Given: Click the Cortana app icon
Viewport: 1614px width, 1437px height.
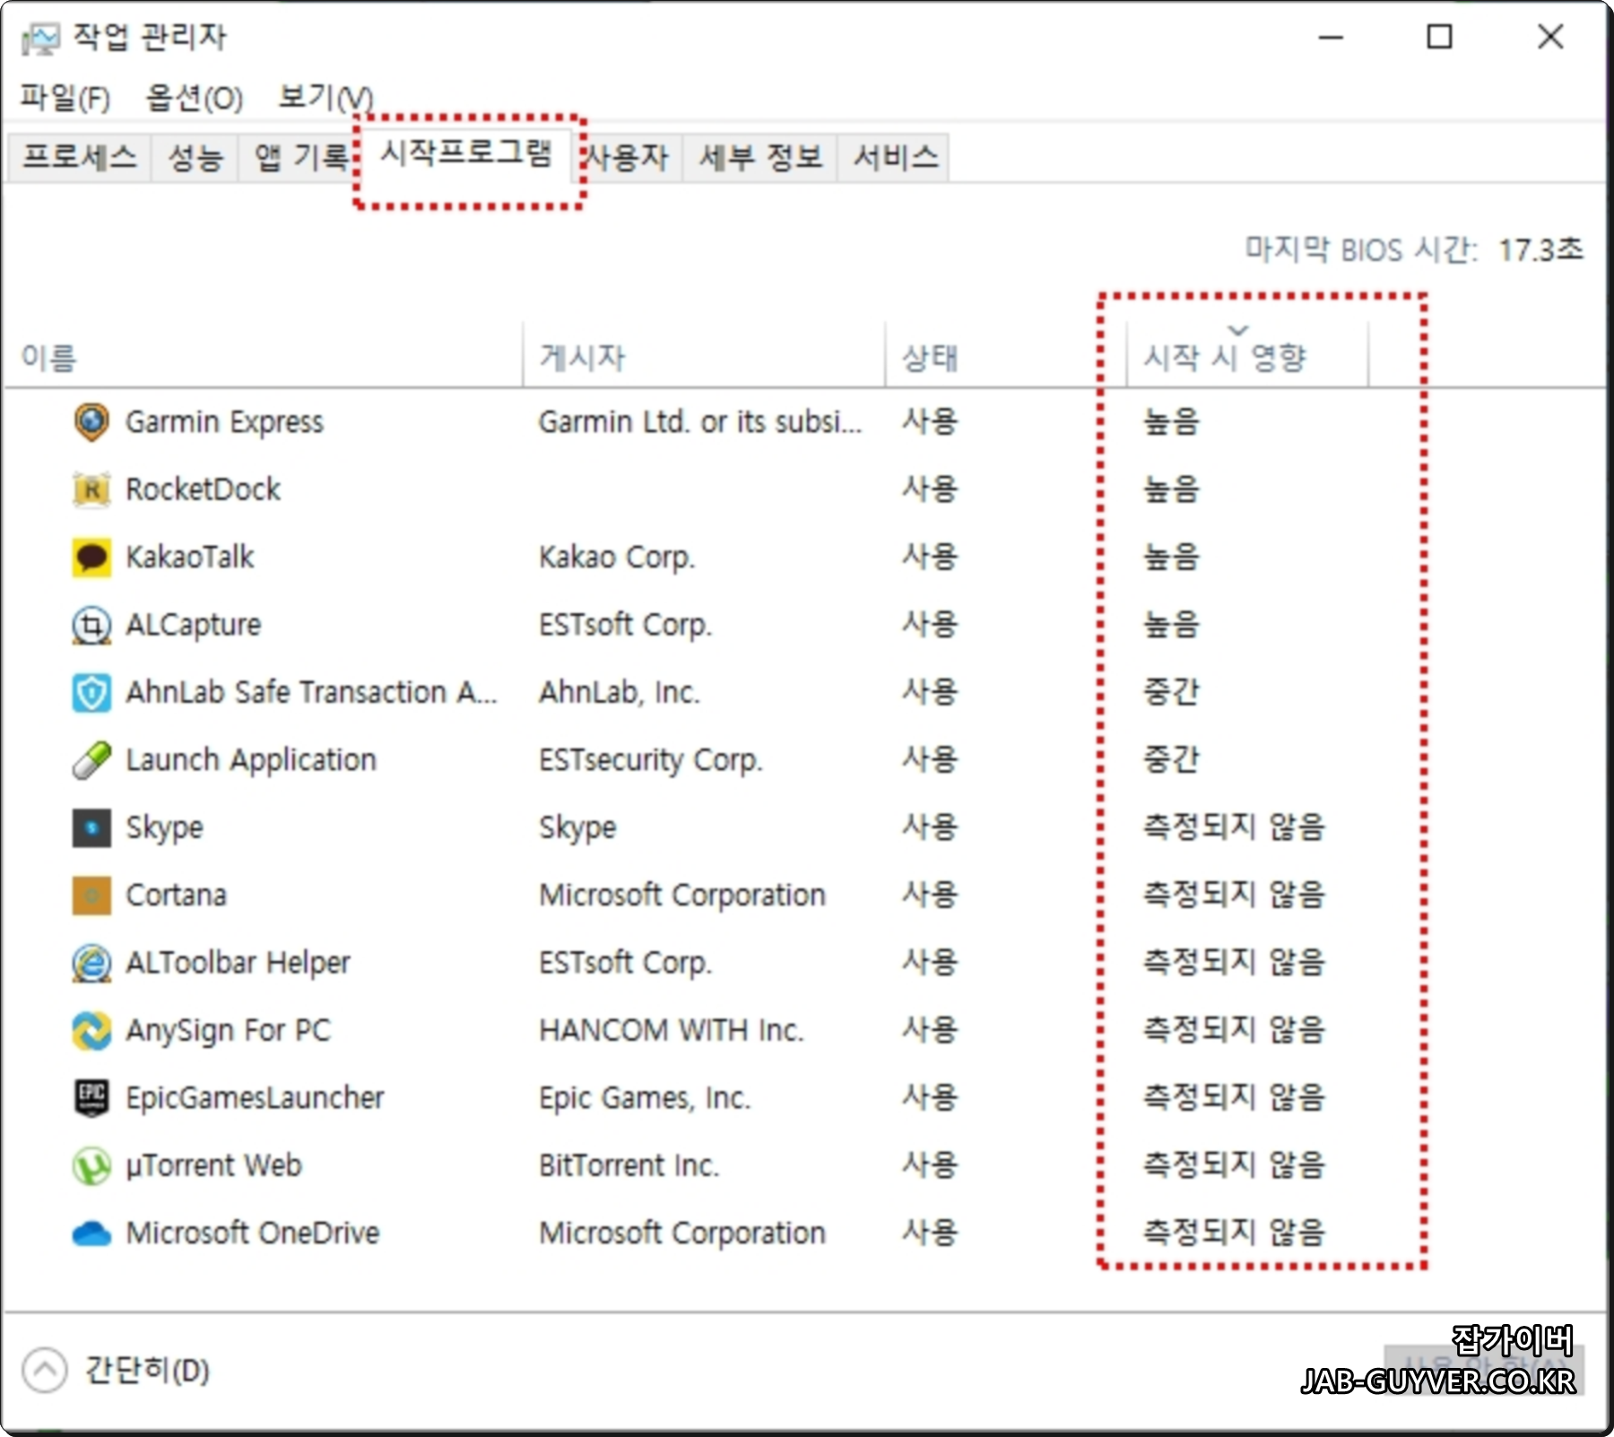Looking at the screenshot, I should pyautogui.click(x=91, y=896).
